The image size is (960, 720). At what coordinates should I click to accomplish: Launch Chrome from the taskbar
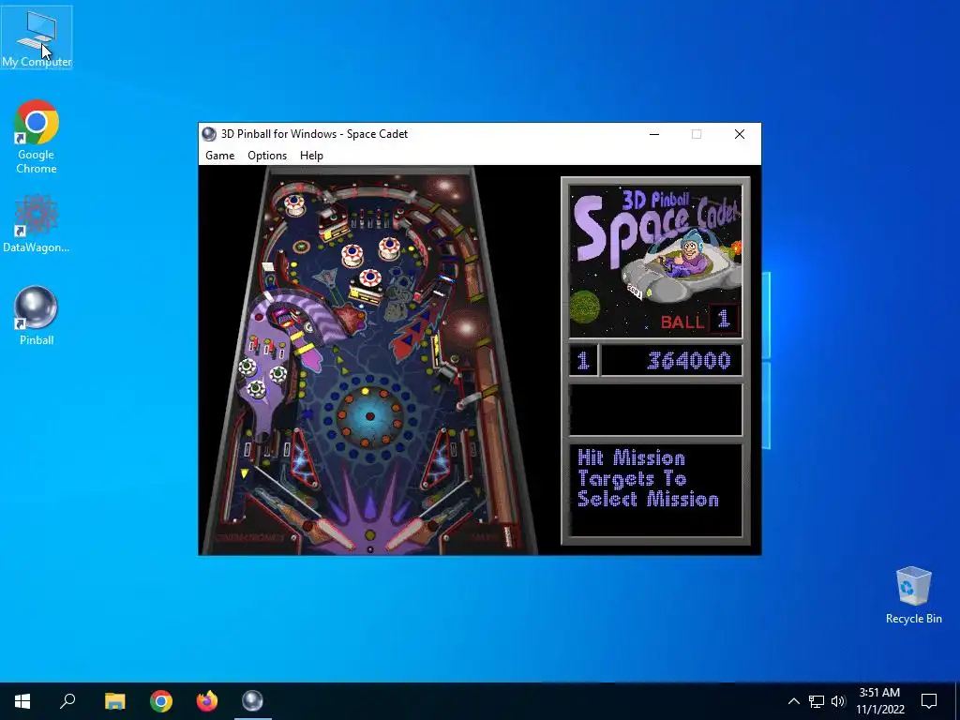pyautogui.click(x=161, y=701)
